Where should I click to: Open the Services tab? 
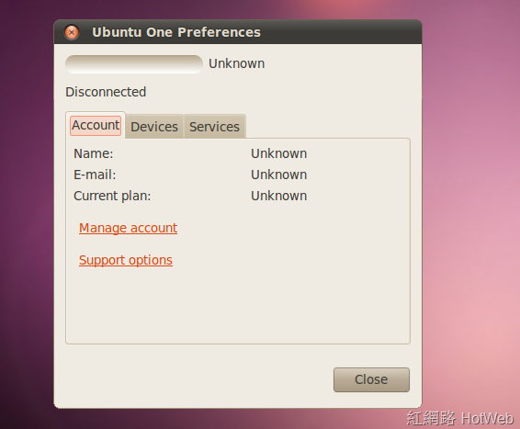coord(214,127)
